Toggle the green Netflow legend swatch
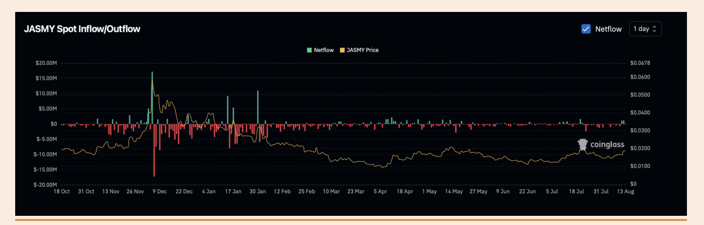The width and height of the screenshot is (704, 225). coord(310,50)
